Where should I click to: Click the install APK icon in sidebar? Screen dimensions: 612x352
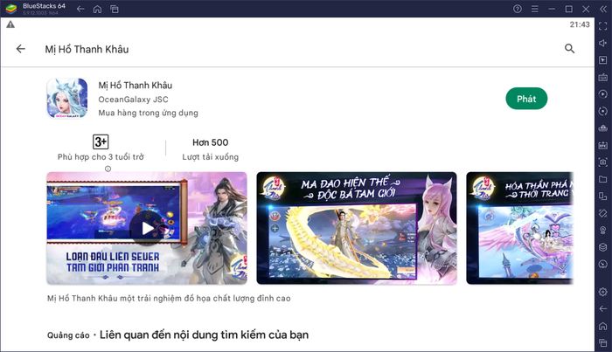(x=603, y=145)
